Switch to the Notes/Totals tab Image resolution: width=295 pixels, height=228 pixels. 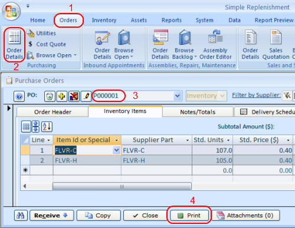[x=198, y=112]
